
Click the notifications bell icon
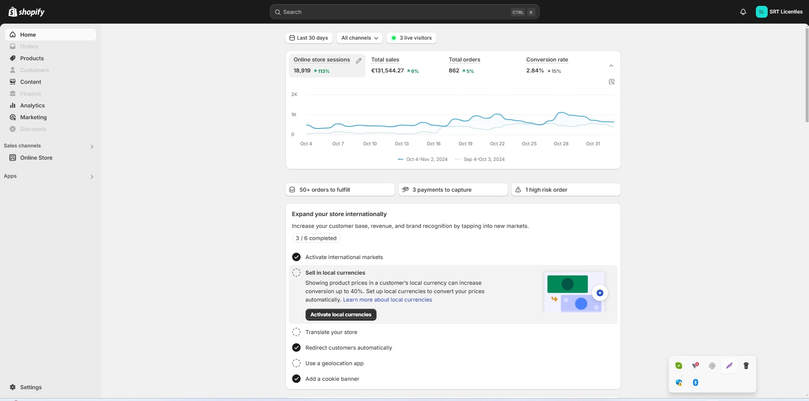[x=743, y=12]
